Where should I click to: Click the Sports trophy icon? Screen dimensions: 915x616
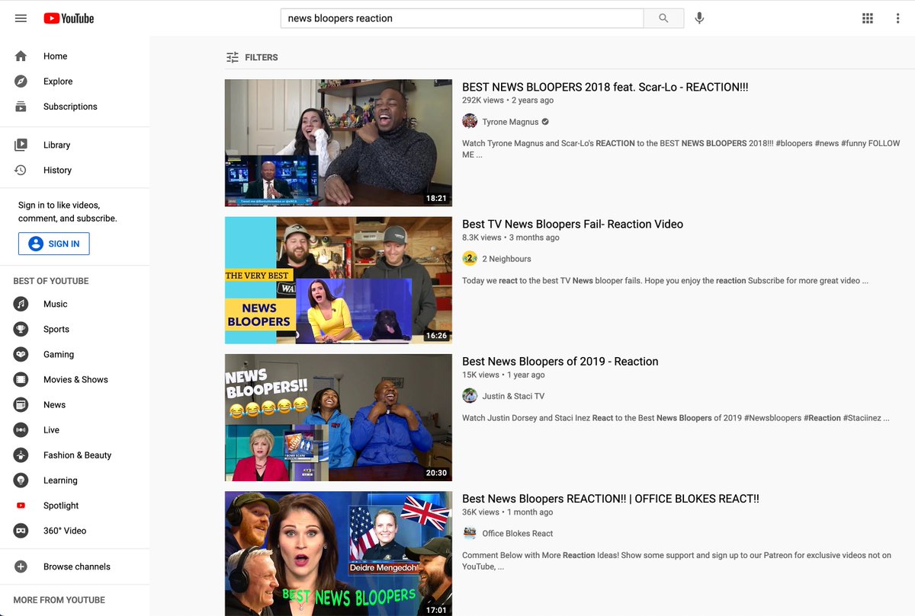click(21, 329)
